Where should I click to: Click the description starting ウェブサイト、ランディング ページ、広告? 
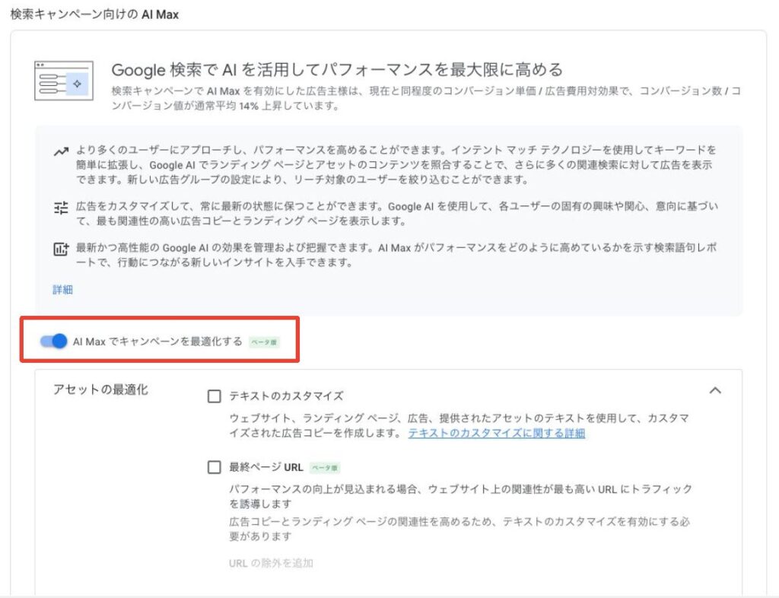(459, 425)
